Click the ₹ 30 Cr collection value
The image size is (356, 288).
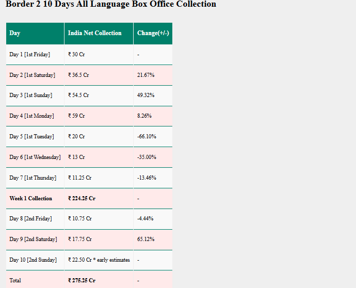coord(76,54)
